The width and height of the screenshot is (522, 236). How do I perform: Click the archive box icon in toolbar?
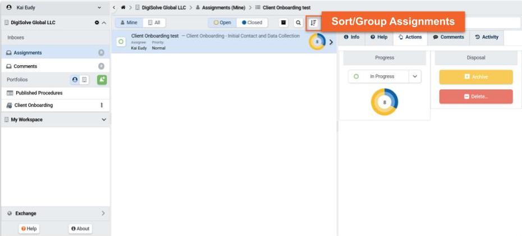[x=283, y=23]
